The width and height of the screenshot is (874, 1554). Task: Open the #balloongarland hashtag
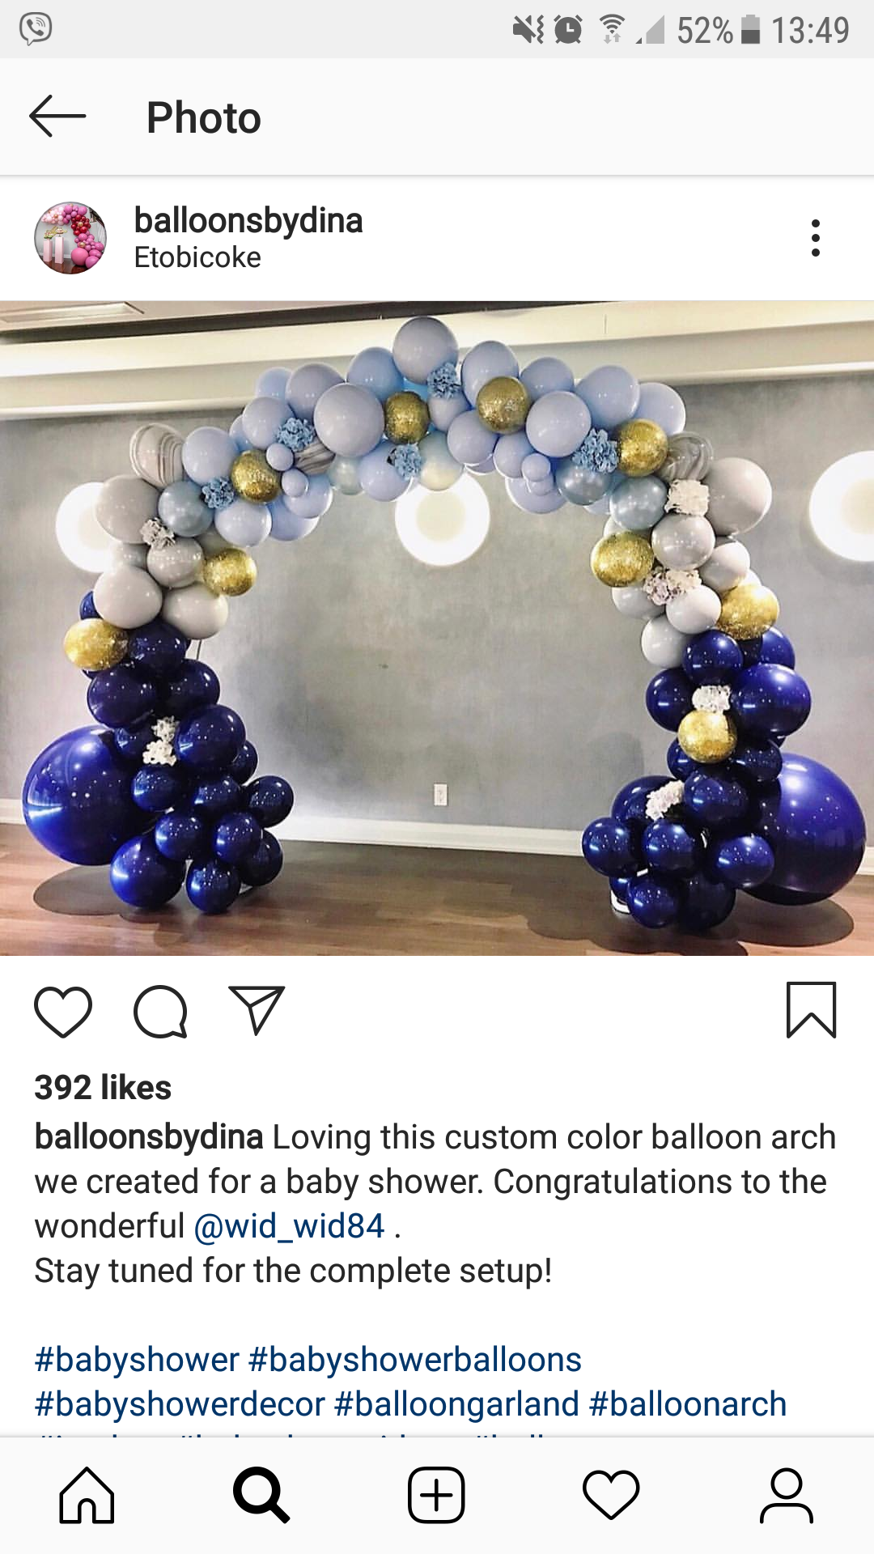point(456,1404)
